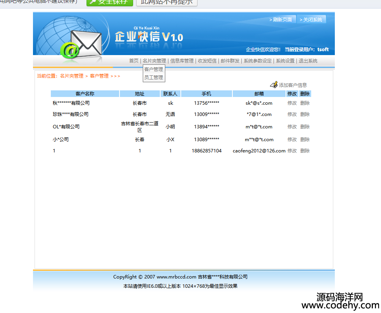Open the 首页 menu item
The height and width of the screenshot is (313, 381).
134,61
